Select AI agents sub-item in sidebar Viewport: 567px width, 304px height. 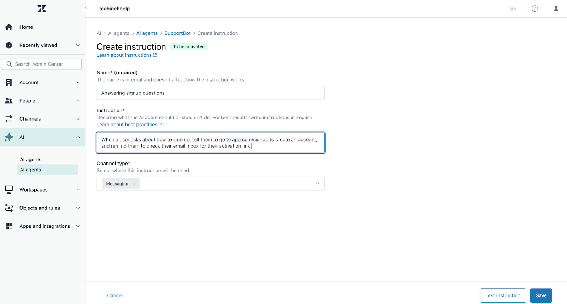tap(31, 170)
